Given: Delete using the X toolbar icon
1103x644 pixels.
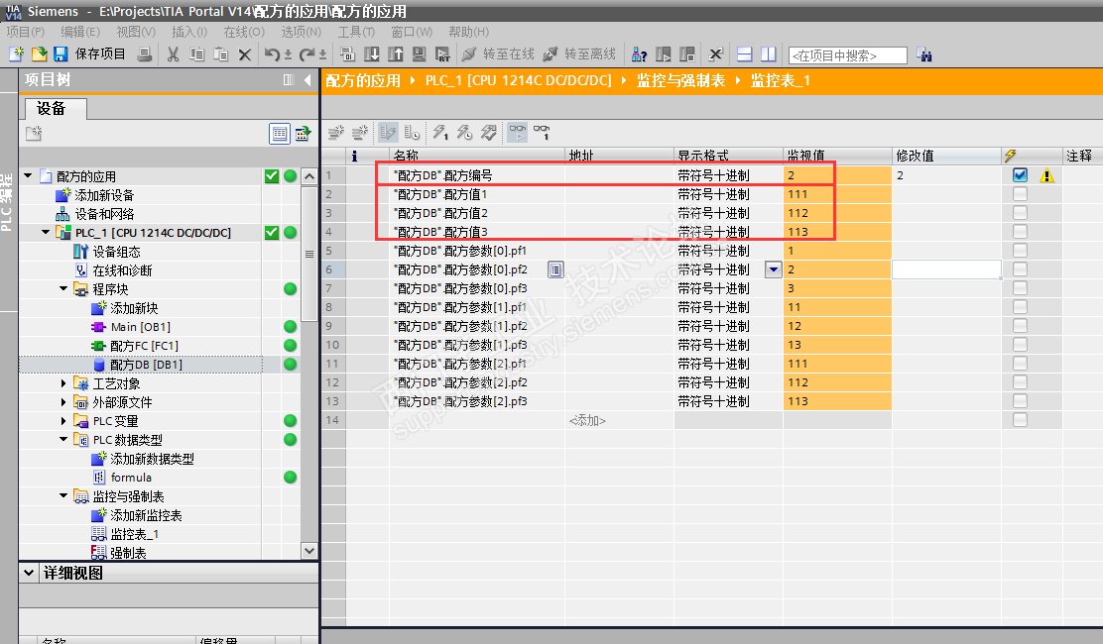Looking at the screenshot, I should 245,54.
